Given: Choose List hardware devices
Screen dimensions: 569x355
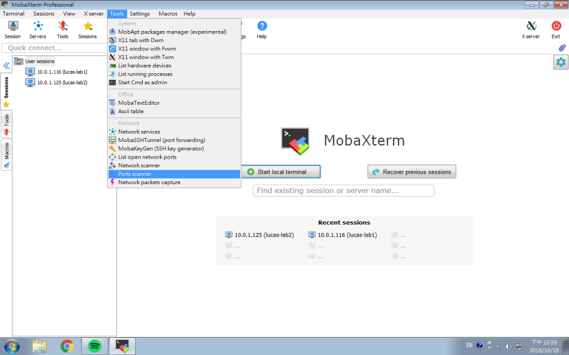Looking at the screenshot, I should [174, 65].
